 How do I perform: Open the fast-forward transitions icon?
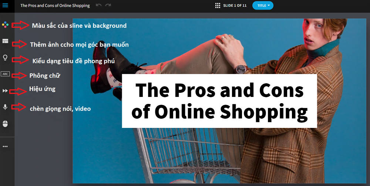pos(5,91)
